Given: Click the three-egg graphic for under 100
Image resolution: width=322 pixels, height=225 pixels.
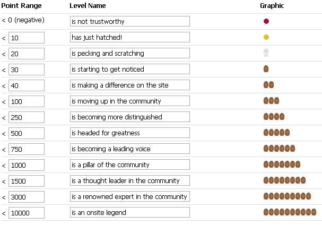Looking at the screenshot, I should coord(271,101).
